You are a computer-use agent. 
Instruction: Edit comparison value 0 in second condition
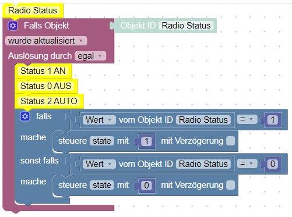273,164
